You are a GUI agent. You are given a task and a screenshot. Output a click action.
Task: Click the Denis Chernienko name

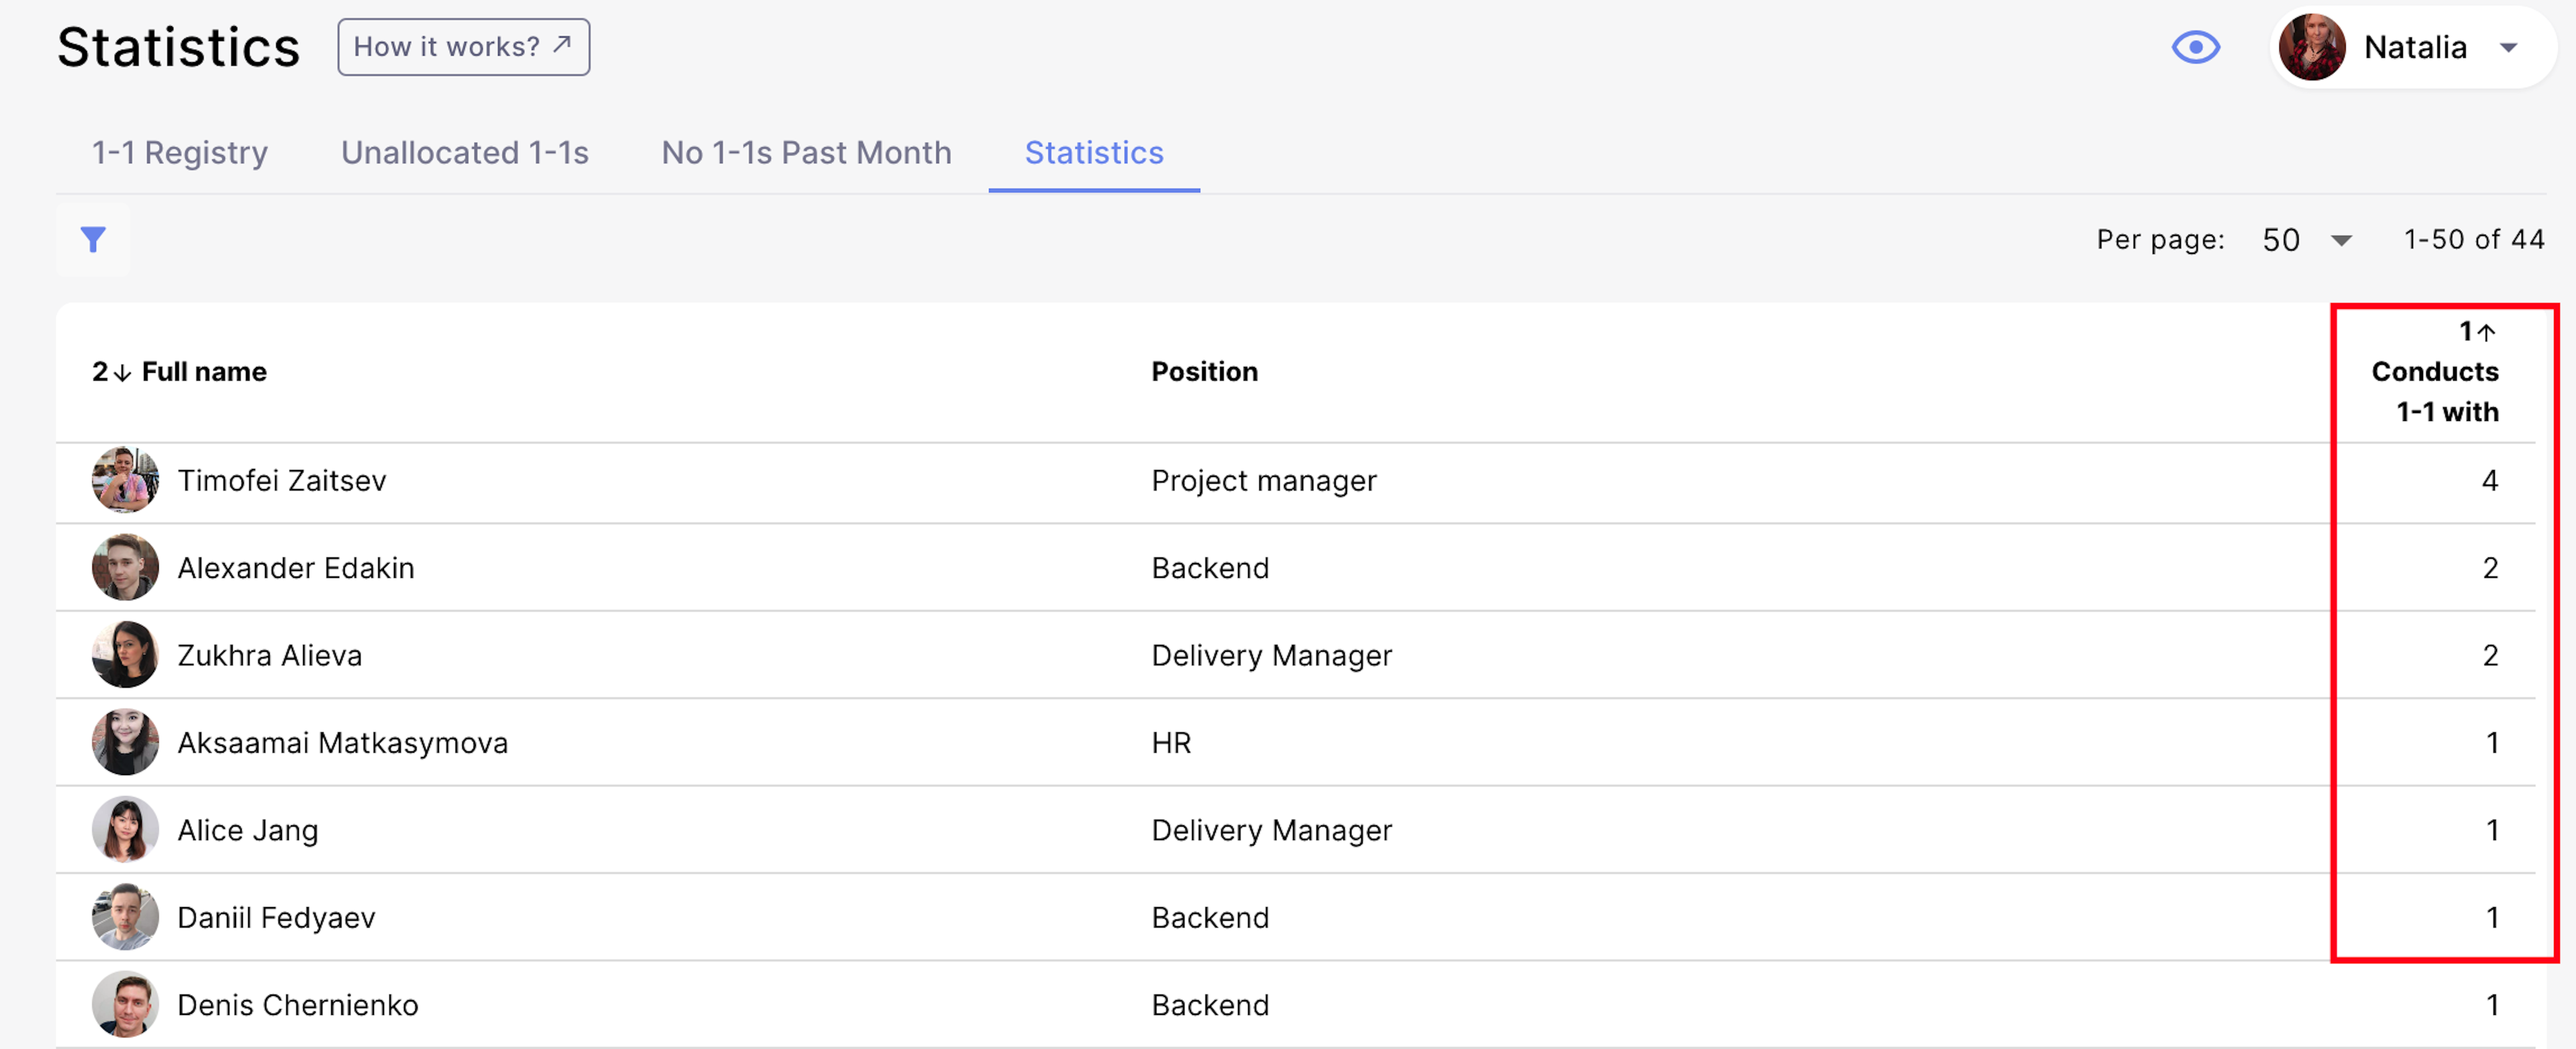point(298,1005)
